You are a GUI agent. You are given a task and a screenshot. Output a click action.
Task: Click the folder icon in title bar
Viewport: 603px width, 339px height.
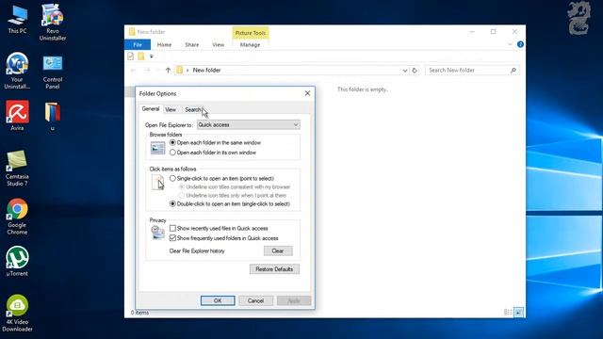coord(132,32)
